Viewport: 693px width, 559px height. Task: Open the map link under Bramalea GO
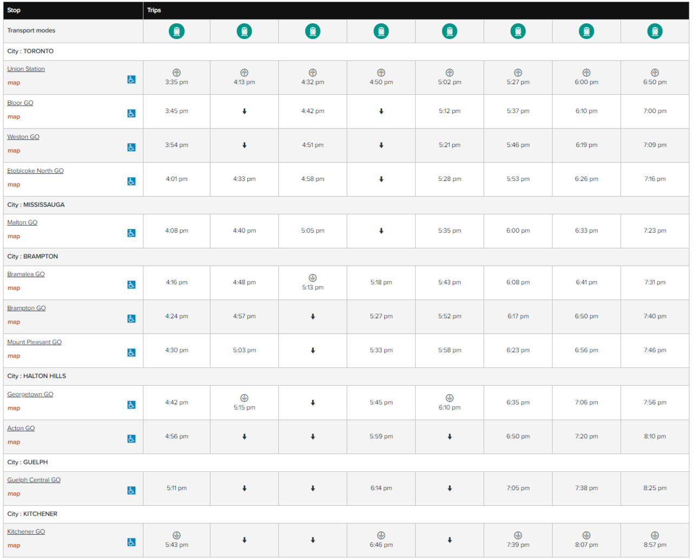click(14, 288)
